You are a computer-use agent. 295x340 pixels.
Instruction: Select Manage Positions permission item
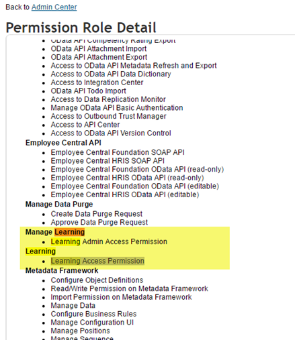click(x=80, y=331)
